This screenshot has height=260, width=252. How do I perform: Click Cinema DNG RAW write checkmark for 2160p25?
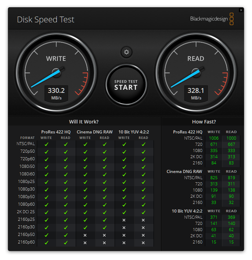click(85, 220)
